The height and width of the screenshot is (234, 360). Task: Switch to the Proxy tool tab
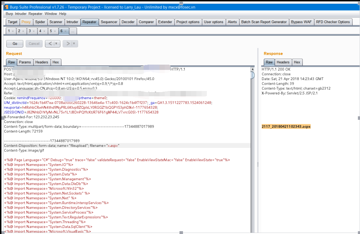[26, 22]
